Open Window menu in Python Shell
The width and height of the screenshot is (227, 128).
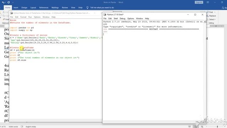click(139, 18)
